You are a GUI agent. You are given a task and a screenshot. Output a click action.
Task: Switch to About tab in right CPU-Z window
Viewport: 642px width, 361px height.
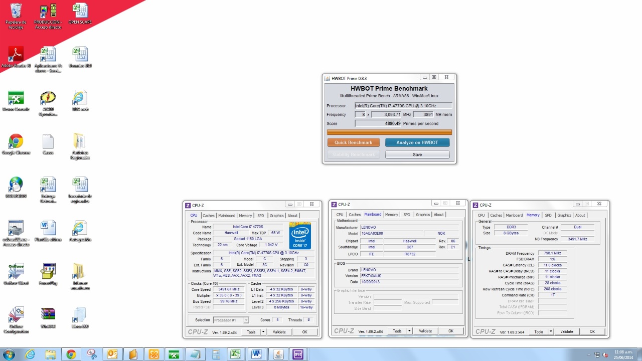point(580,215)
